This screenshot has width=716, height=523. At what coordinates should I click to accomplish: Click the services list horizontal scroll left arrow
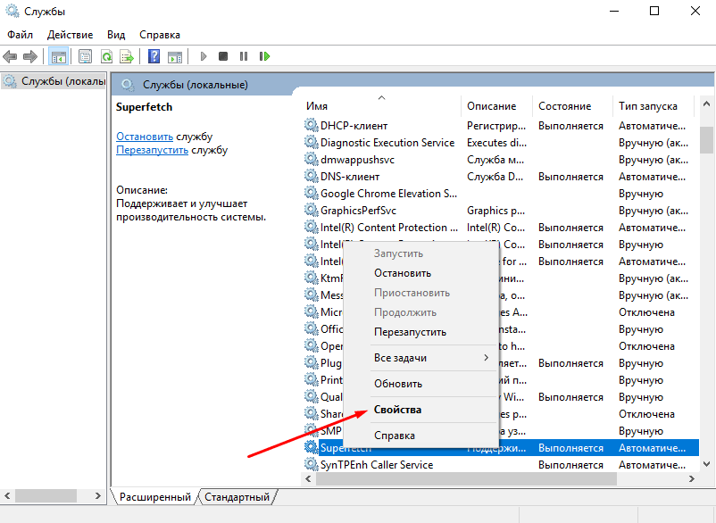point(308,478)
